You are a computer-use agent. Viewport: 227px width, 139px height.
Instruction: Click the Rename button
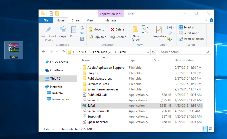tap(118, 37)
